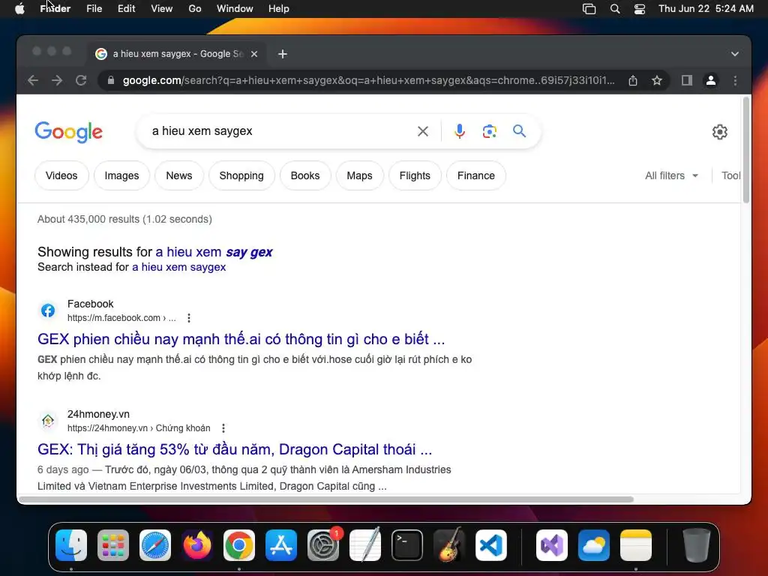Open 'GEX: Thị giá tăng 53%' result

point(235,449)
